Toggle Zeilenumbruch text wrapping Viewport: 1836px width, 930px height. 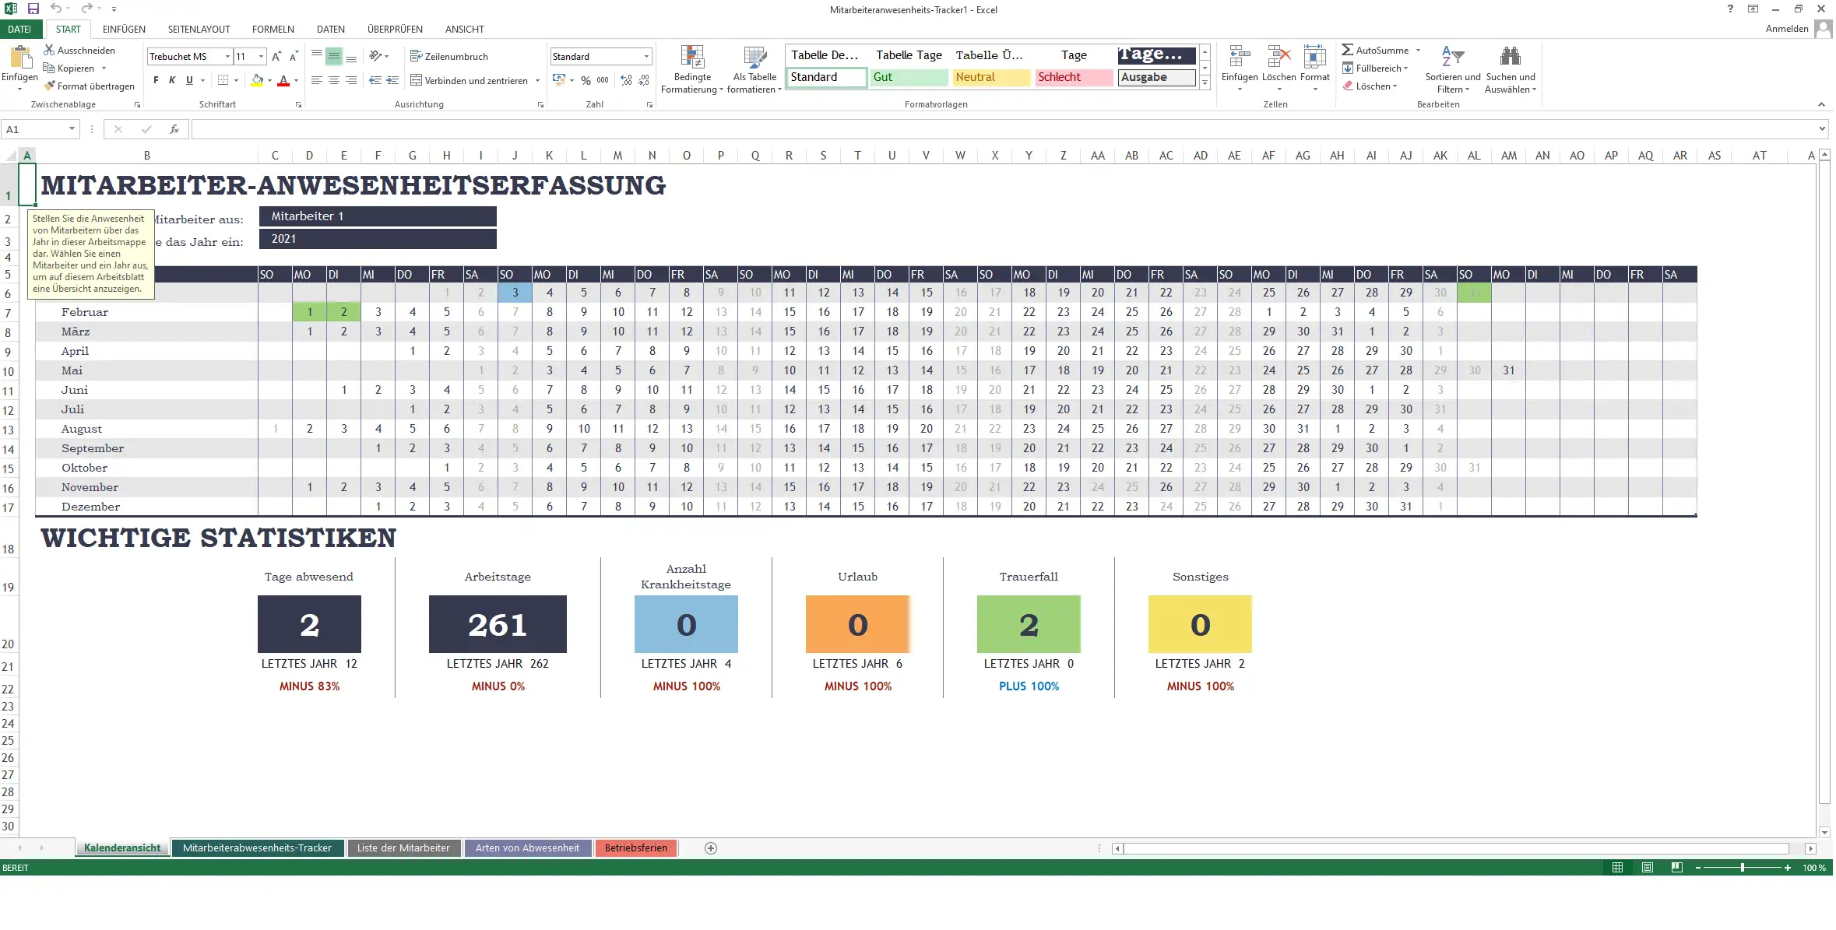coord(448,57)
